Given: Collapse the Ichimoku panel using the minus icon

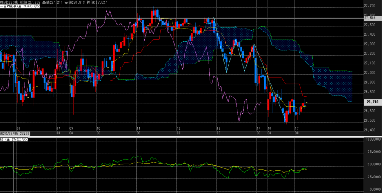Looking at the screenshot, I should (x=1, y=6).
